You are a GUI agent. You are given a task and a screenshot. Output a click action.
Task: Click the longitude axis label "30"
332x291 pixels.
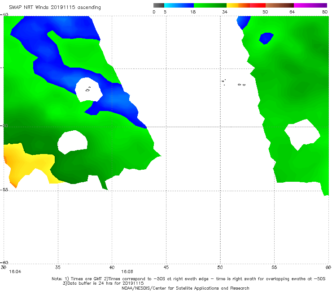(4, 267)
